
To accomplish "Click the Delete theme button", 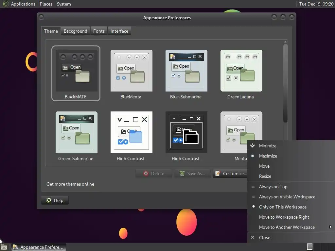I will pyautogui.click(x=154, y=174).
